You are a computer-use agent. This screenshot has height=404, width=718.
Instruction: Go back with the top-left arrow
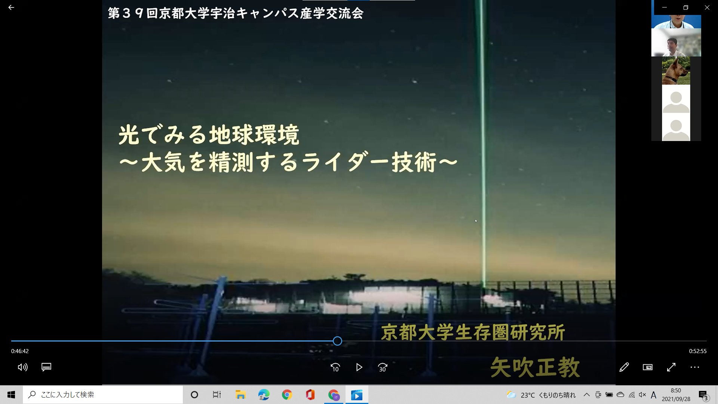[11, 7]
